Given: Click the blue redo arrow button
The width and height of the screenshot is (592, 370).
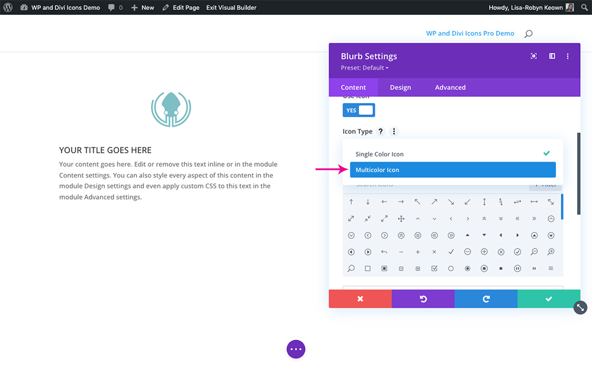Looking at the screenshot, I should point(486,298).
